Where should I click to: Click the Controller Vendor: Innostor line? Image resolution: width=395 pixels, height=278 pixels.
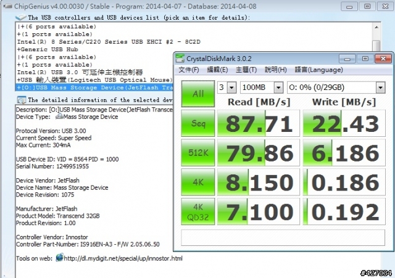pyautogui.click(x=52, y=237)
